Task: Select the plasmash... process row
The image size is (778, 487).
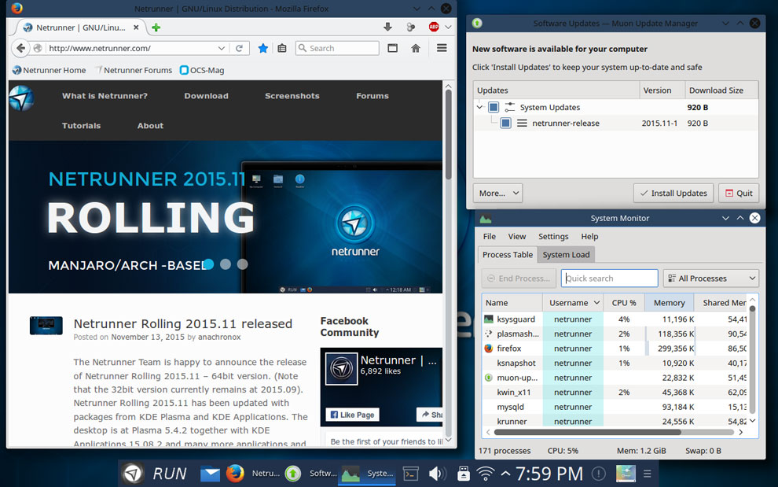Action: 615,334
